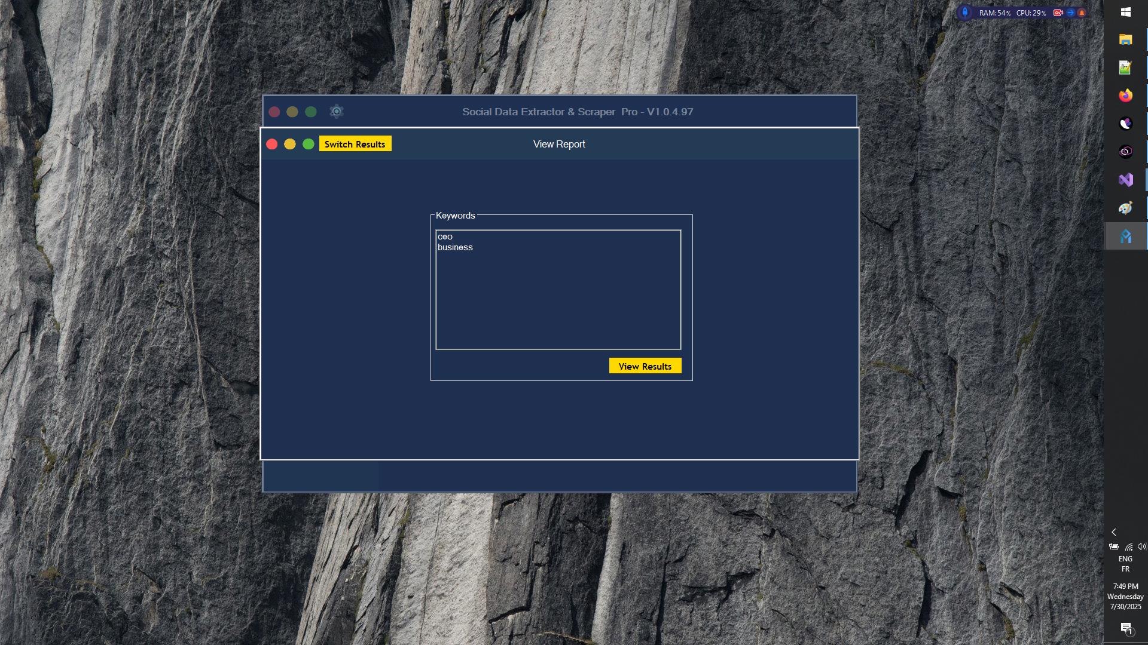Expand hidden tray icons with the left chevron
Image resolution: width=1148 pixels, height=645 pixels.
point(1113,532)
